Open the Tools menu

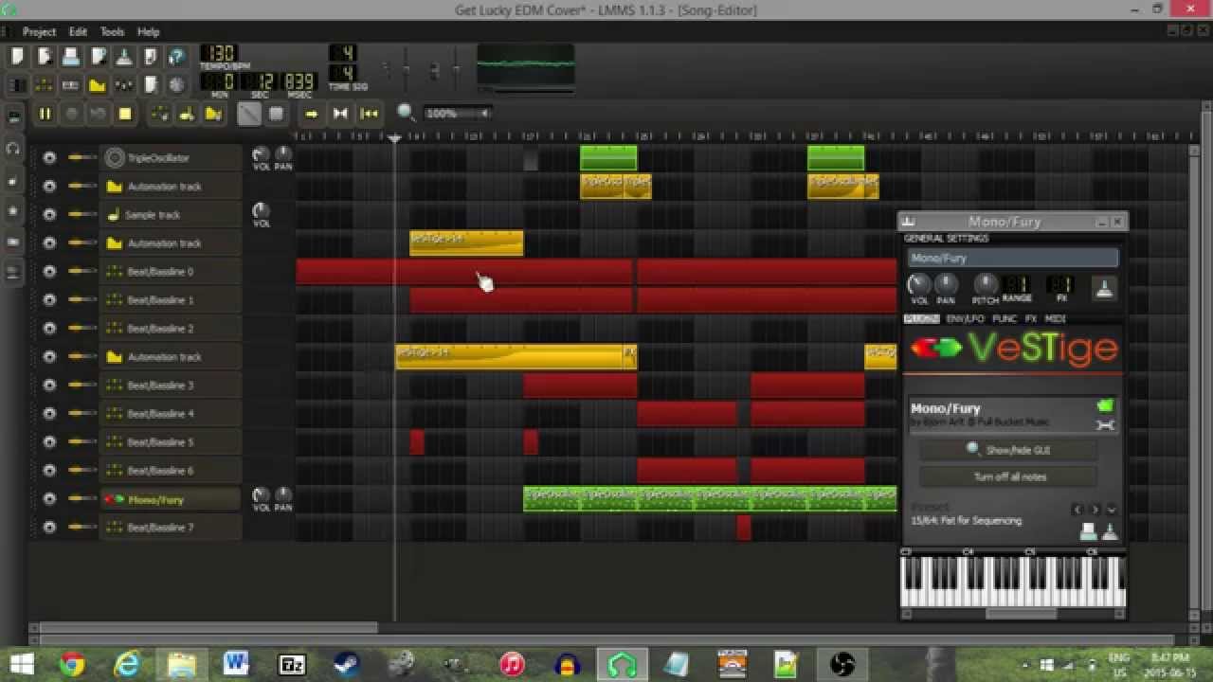click(x=112, y=31)
